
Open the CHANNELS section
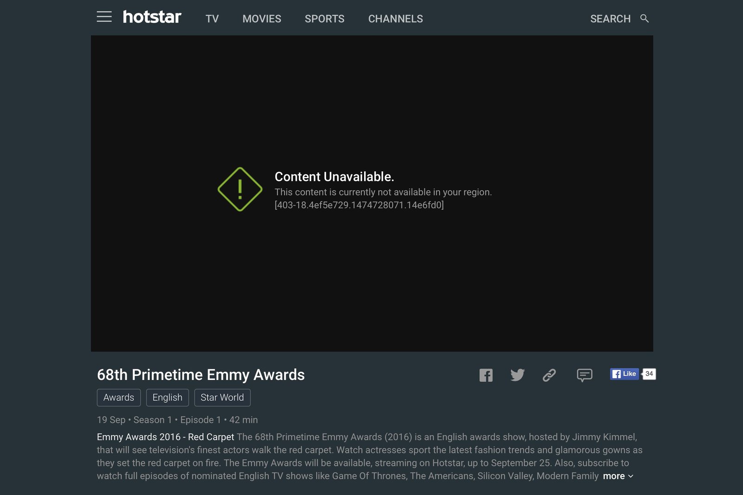click(x=396, y=19)
